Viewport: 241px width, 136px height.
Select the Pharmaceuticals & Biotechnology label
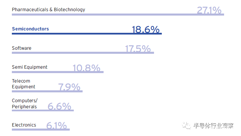pyautogui.click(x=48, y=9)
